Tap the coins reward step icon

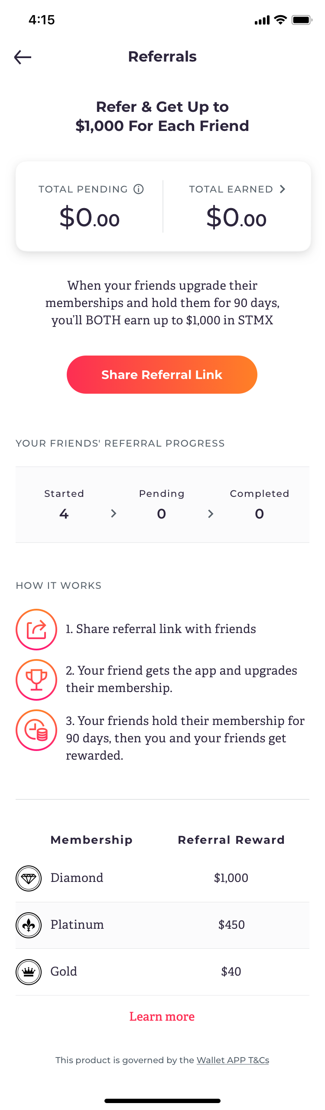pyautogui.click(x=36, y=730)
